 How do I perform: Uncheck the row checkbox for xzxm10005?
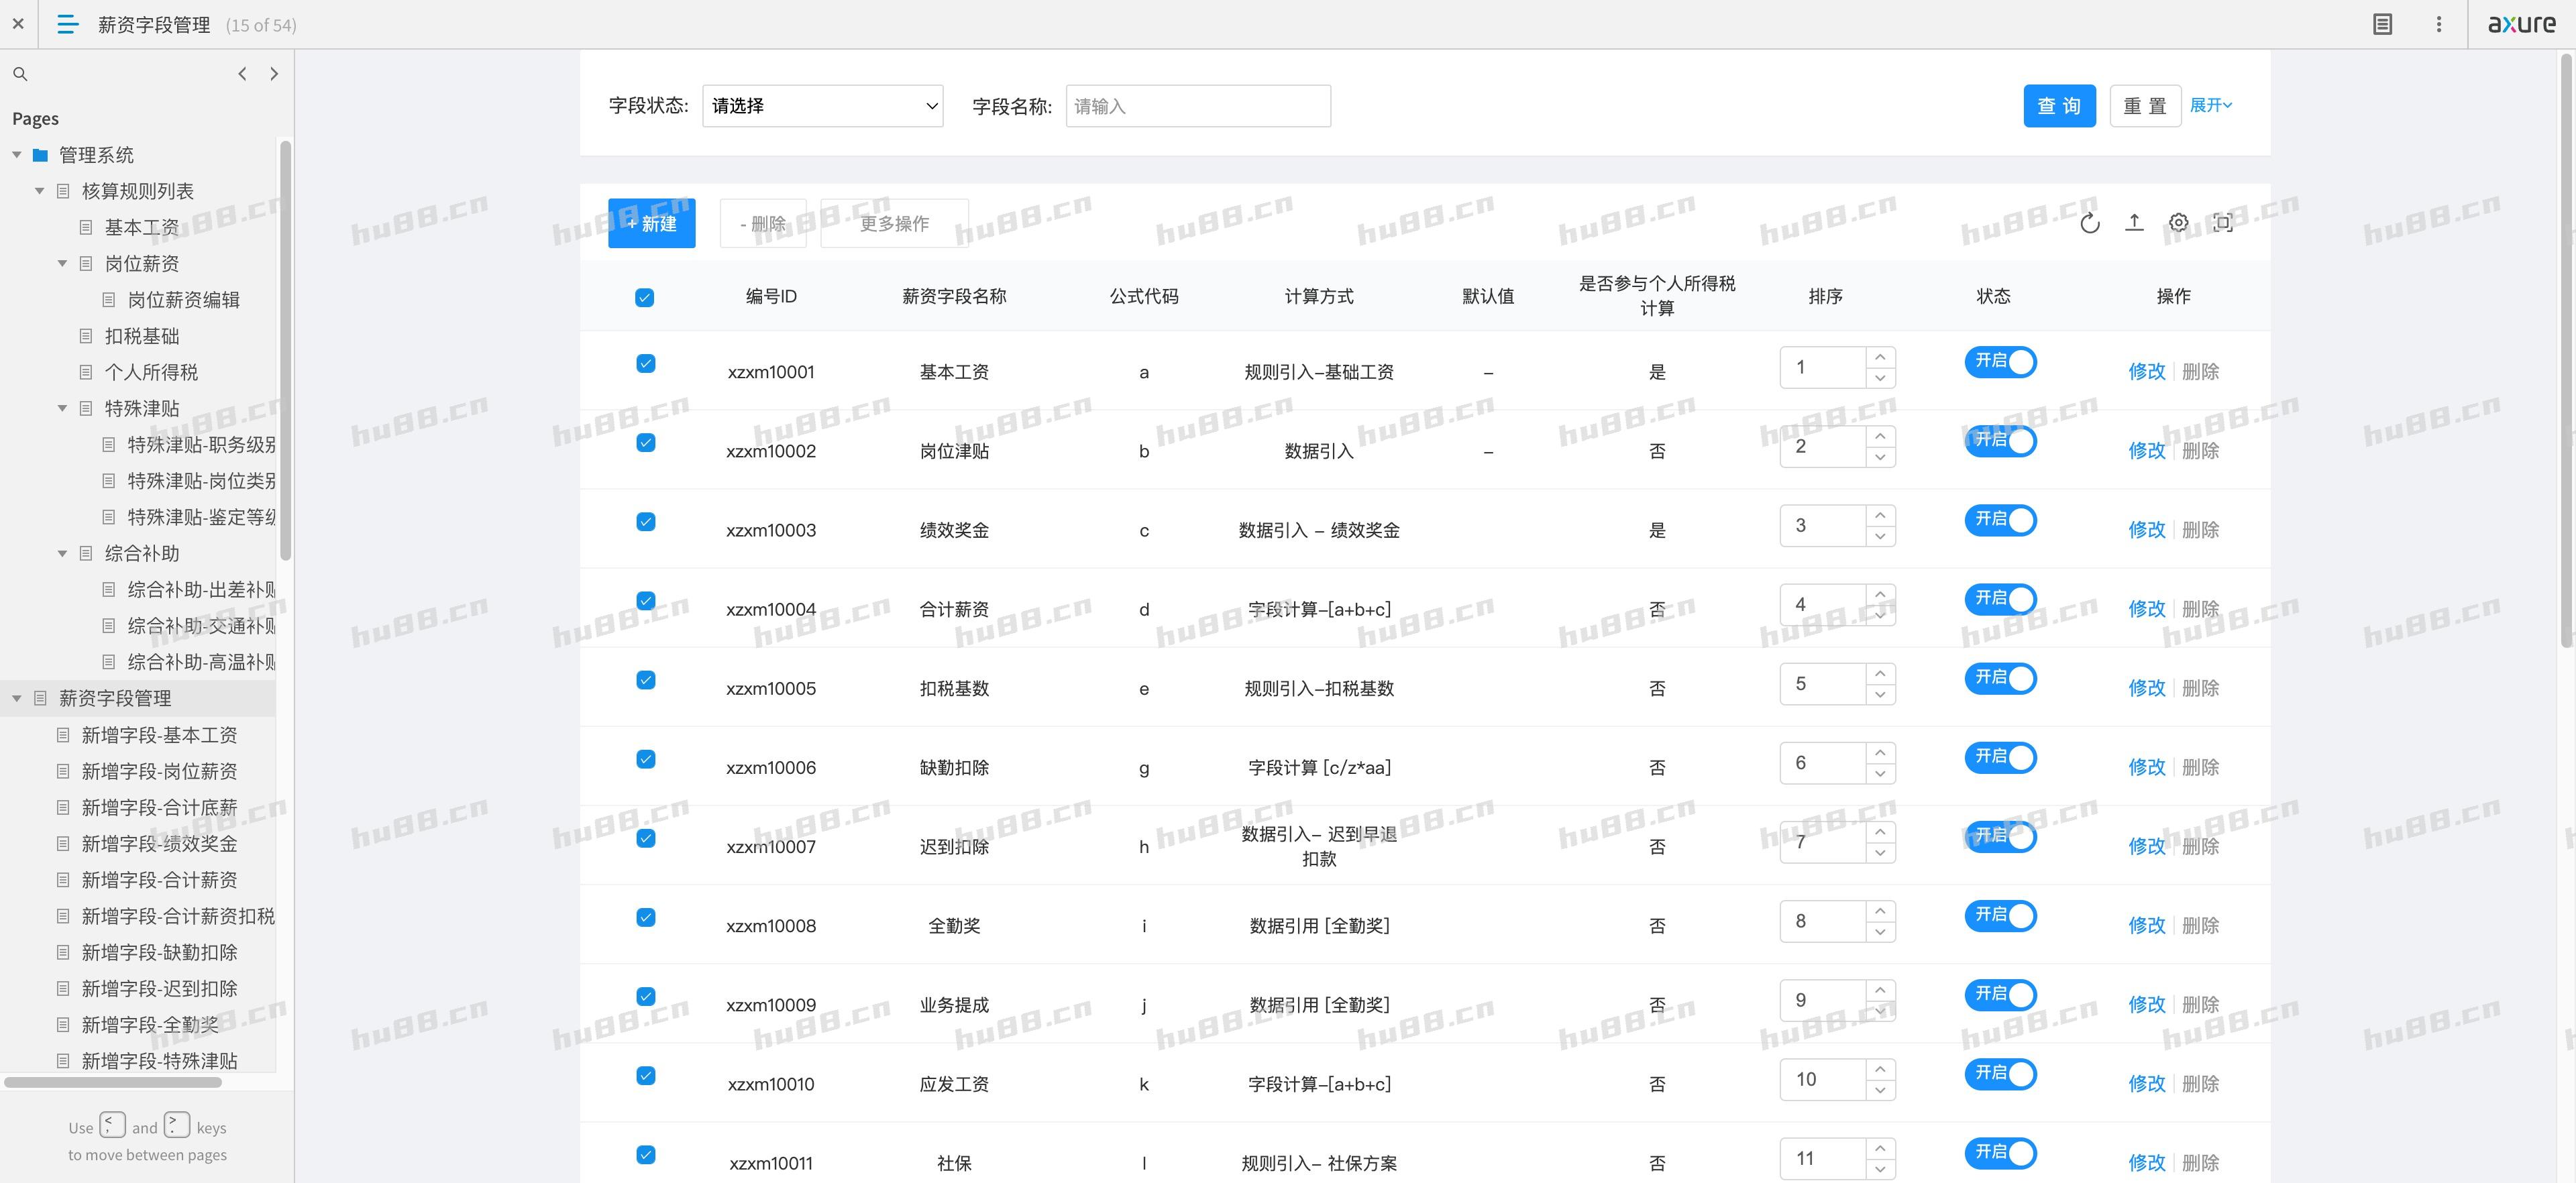tap(645, 679)
